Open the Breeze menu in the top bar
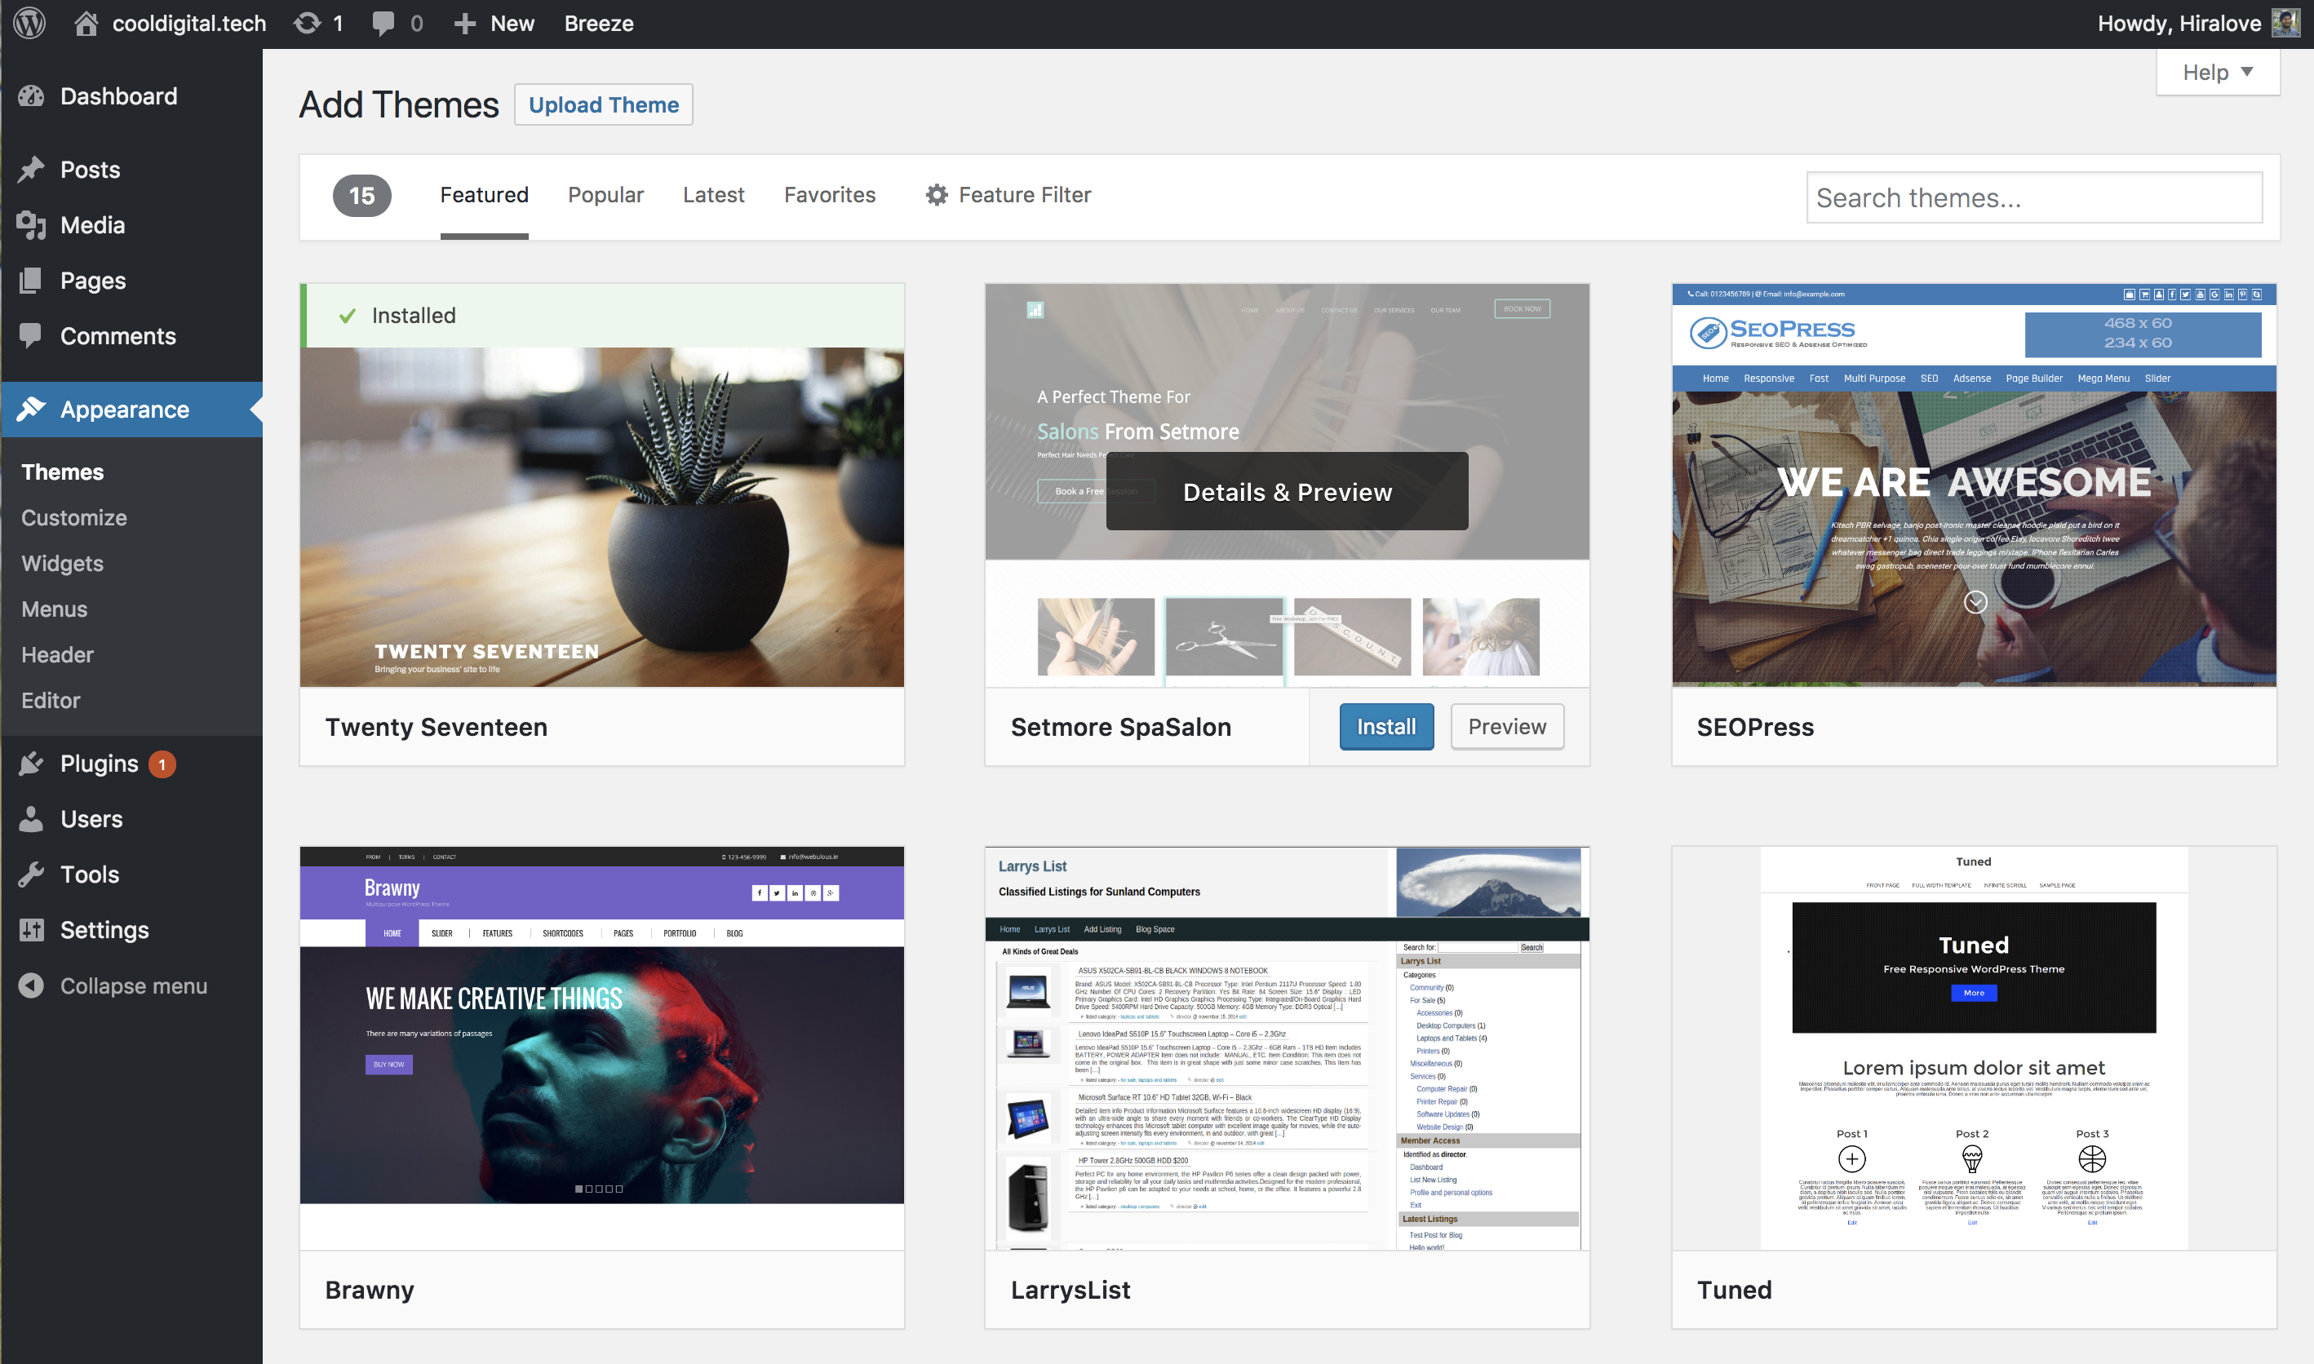Screen dimensions: 2314x1364 coord(599,23)
